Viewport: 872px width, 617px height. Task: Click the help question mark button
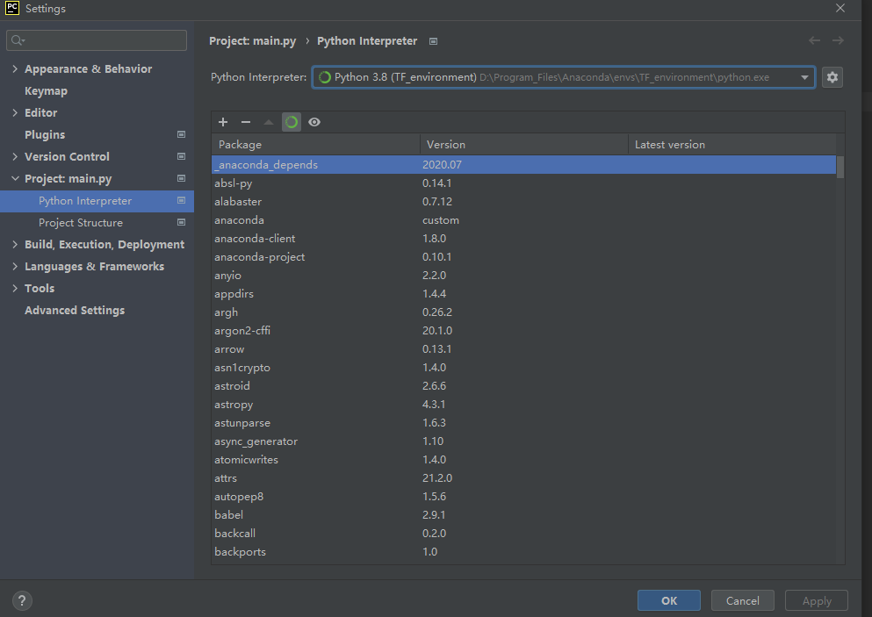[22, 600]
